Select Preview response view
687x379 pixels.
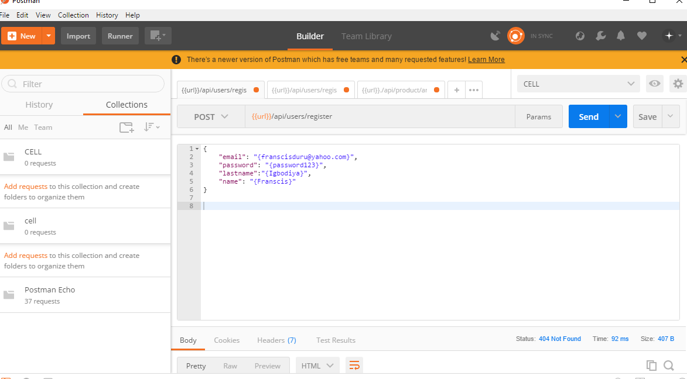(x=267, y=366)
